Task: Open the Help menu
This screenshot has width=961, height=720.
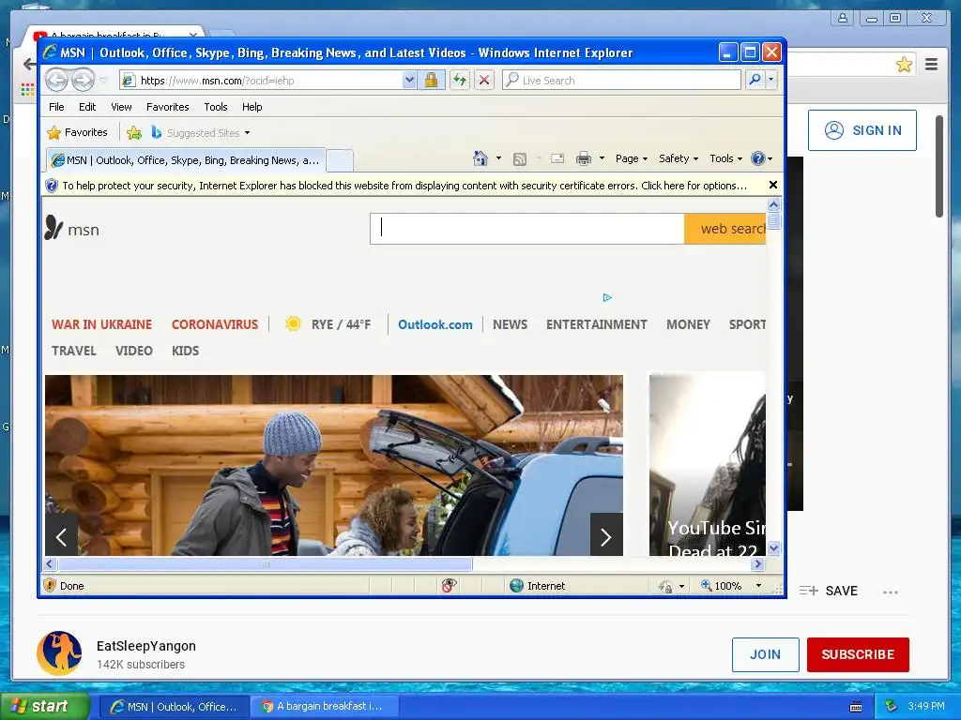Action: point(252,107)
